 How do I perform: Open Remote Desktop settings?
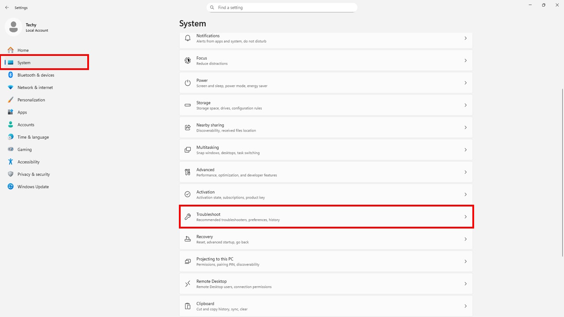326,284
